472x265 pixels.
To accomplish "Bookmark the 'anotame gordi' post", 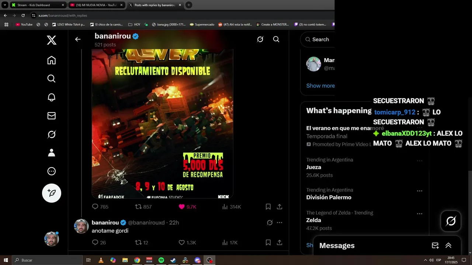I will (268, 243).
